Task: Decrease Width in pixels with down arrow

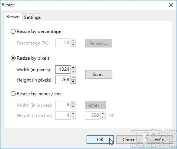Action: [x=73, y=71]
